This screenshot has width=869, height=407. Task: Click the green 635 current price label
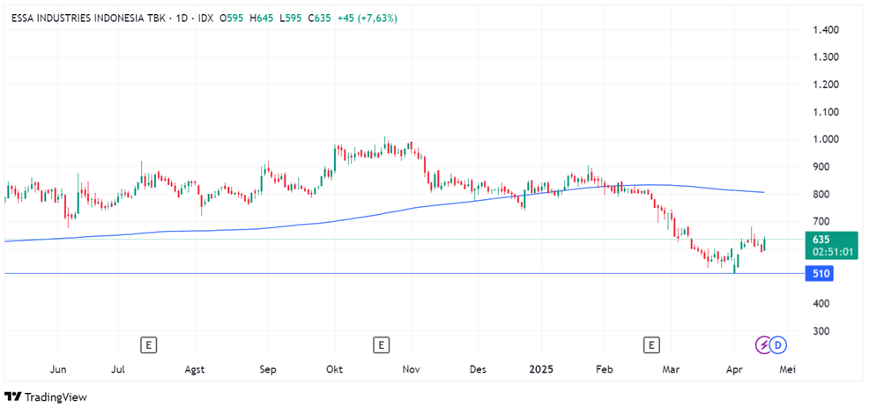point(821,240)
